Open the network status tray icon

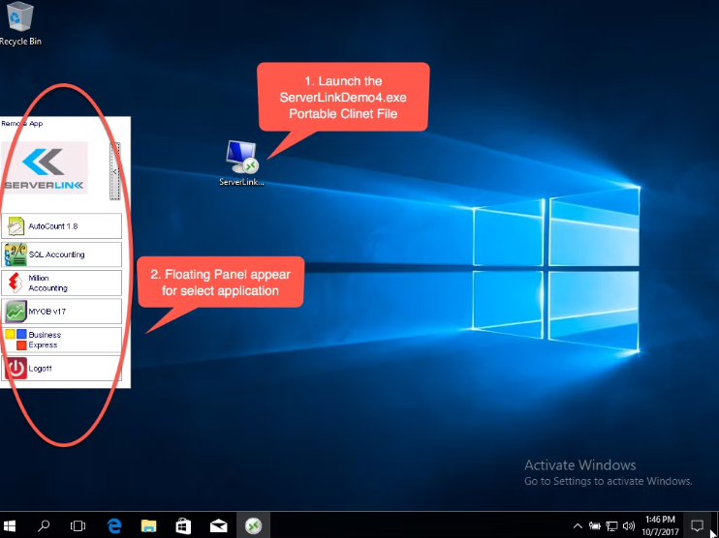click(611, 525)
